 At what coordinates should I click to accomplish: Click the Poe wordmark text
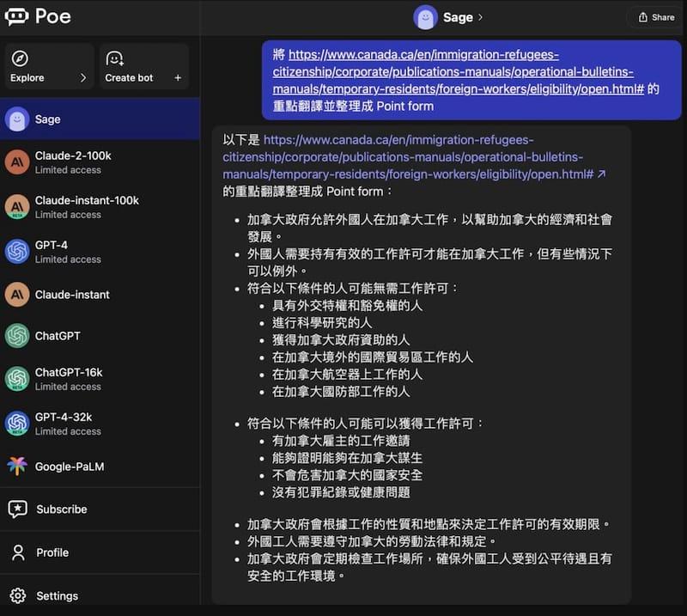click(x=53, y=16)
